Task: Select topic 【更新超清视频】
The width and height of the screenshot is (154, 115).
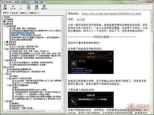Action: tap(38, 92)
